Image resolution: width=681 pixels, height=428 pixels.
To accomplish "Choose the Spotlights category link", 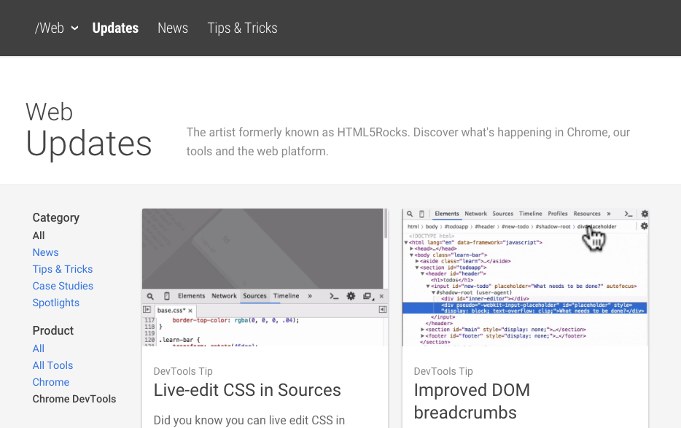I will click(56, 303).
